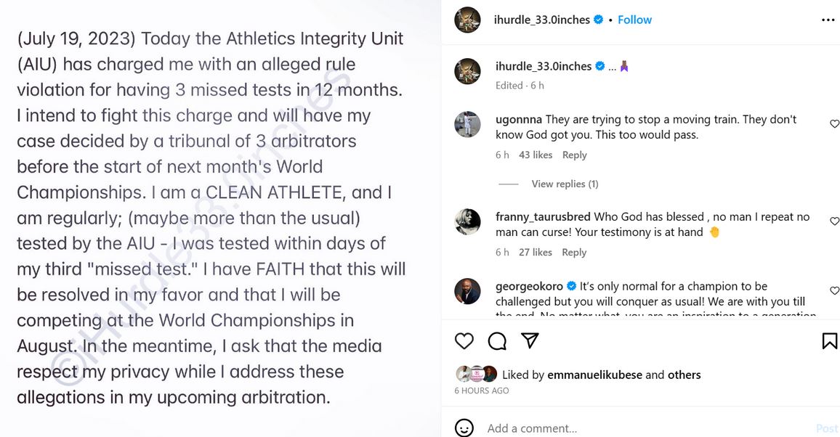Open the comment bubble icon

pyautogui.click(x=497, y=340)
